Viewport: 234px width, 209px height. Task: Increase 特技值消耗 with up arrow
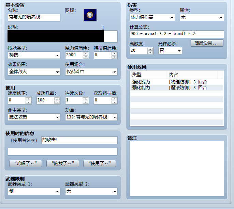(114, 54)
